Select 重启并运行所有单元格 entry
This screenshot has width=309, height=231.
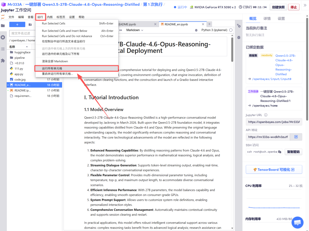click(77, 74)
